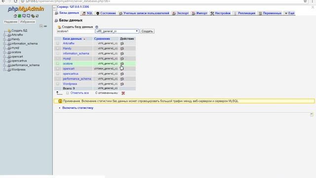
Task: Click privileges icon in information_schema row
Action: pos(122,53)
